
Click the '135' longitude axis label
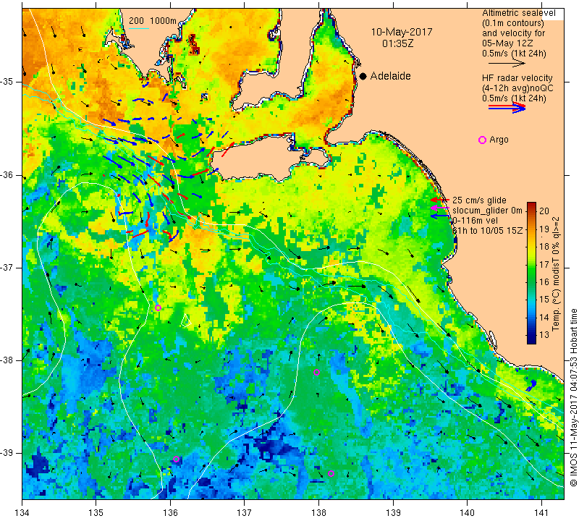(x=96, y=513)
